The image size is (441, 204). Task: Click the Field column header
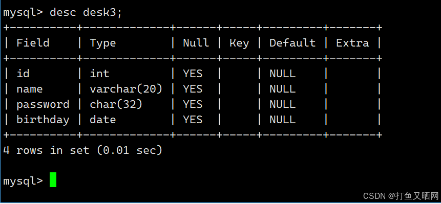click(x=33, y=43)
